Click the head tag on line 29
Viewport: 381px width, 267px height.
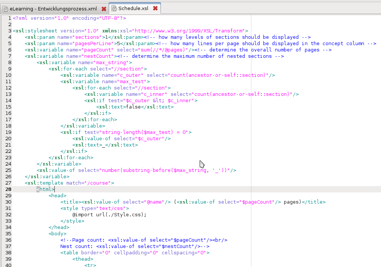click(57, 195)
